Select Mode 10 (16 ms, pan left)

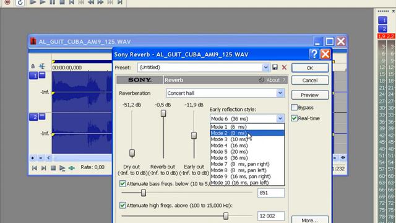coord(247,183)
